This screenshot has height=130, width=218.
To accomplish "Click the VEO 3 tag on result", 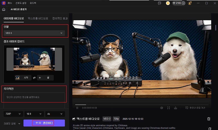I will click(107, 119).
